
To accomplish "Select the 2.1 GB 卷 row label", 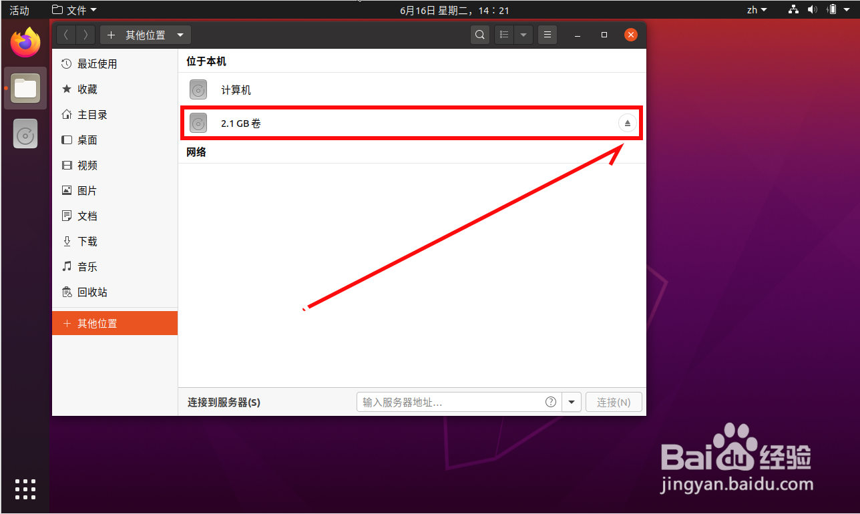I will click(241, 123).
